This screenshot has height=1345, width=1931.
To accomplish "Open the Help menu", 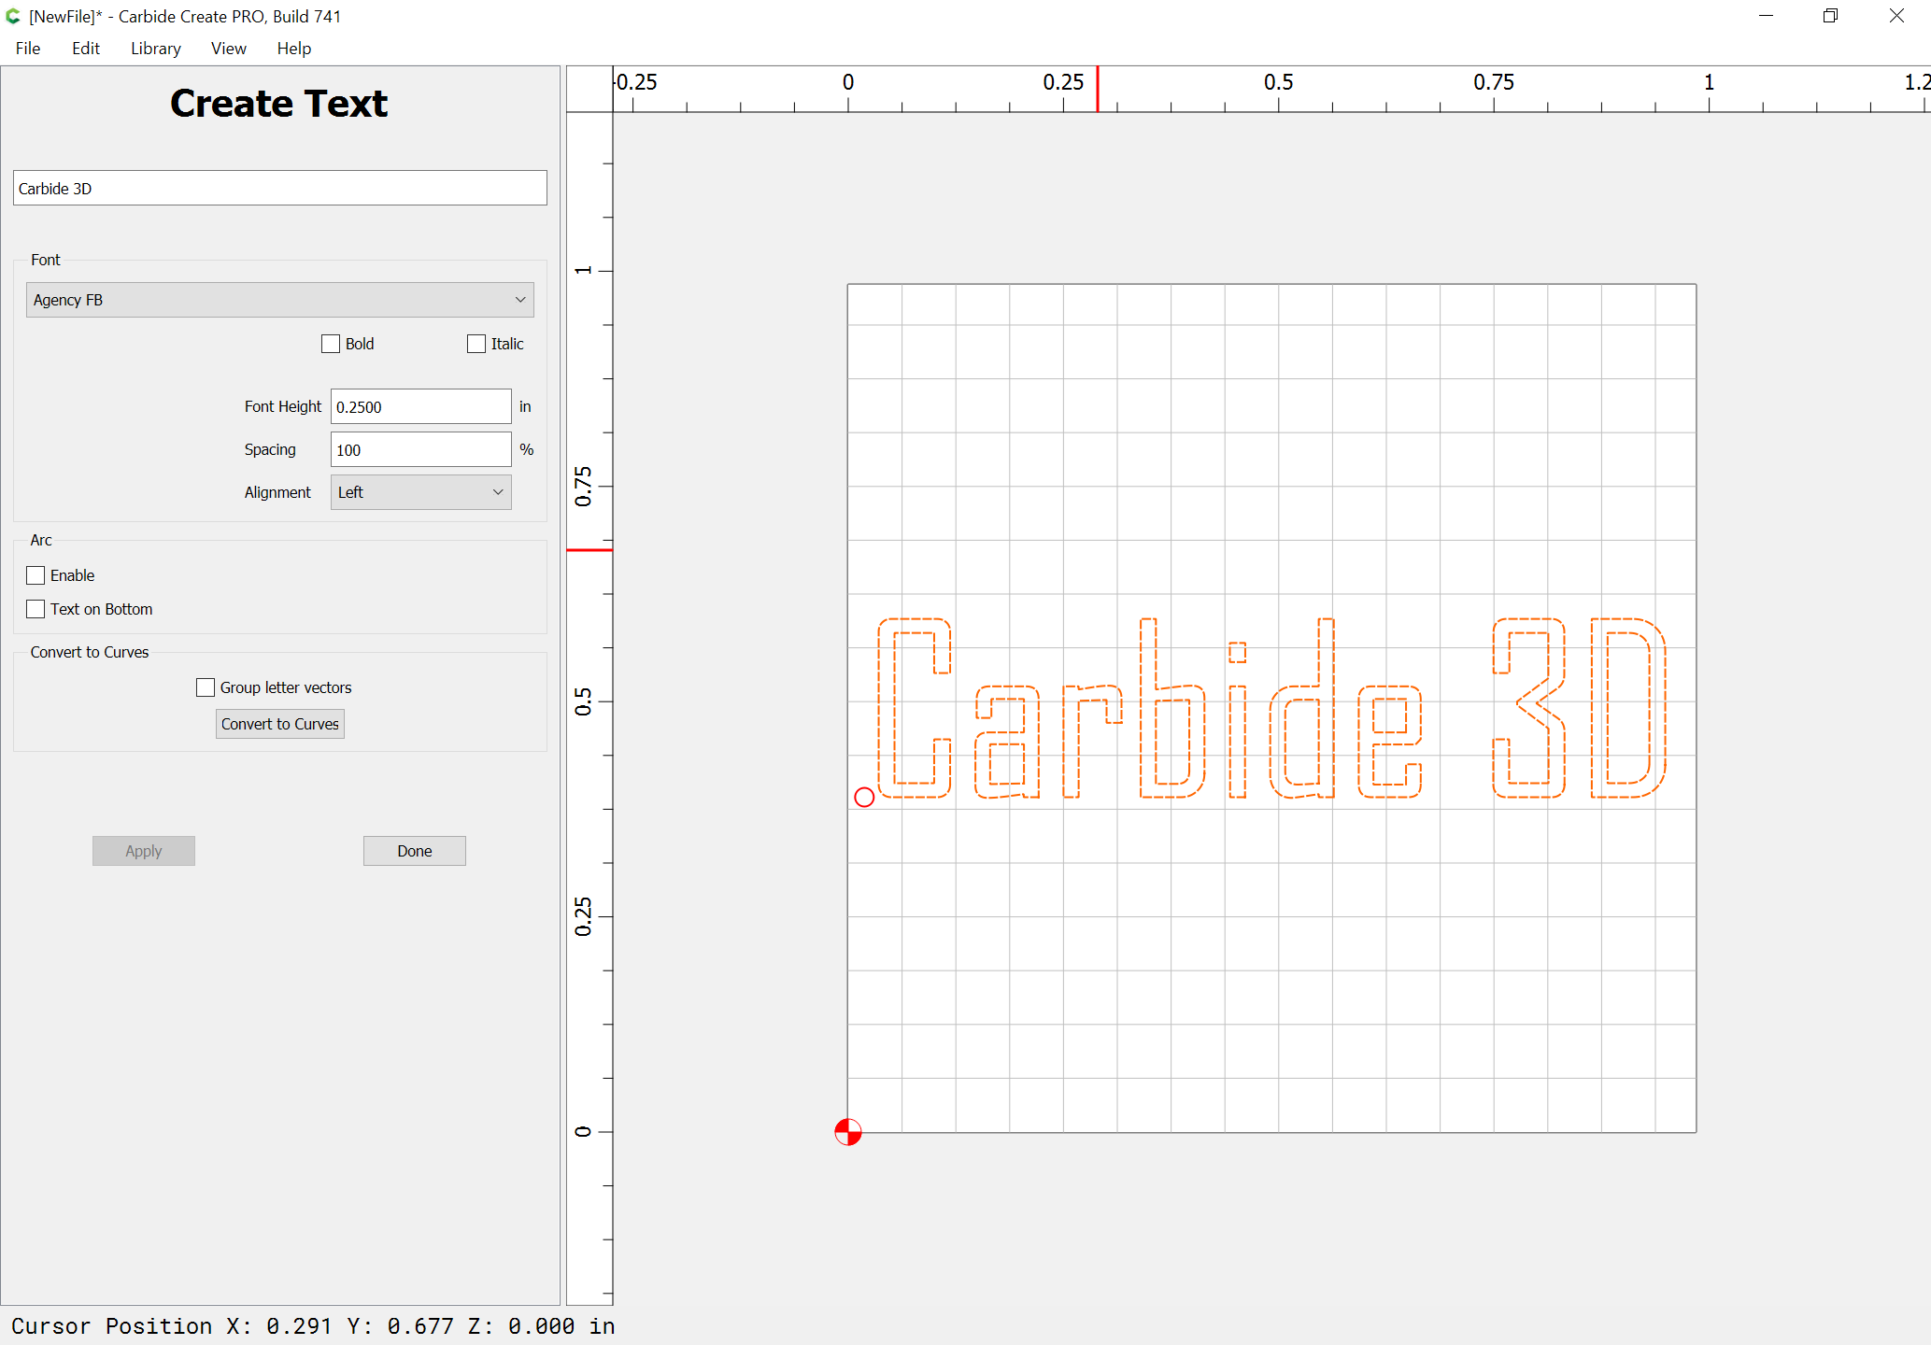I will coord(293,49).
